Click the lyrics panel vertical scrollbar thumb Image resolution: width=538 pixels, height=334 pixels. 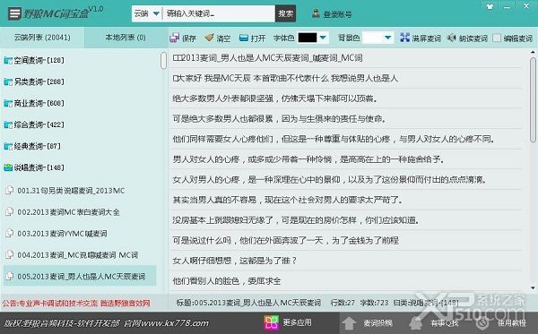click(533, 99)
